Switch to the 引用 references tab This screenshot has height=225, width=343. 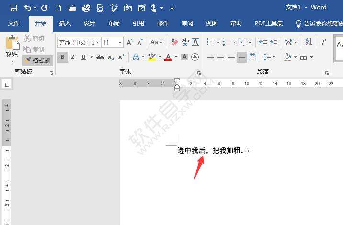click(138, 23)
